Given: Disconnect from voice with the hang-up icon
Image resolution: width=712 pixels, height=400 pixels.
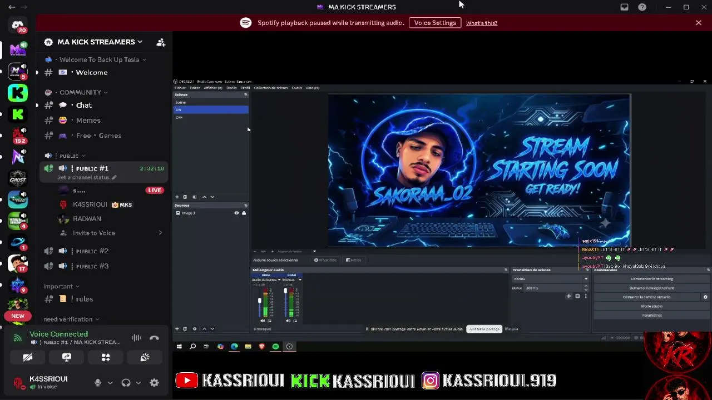Looking at the screenshot, I should click(154, 338).
